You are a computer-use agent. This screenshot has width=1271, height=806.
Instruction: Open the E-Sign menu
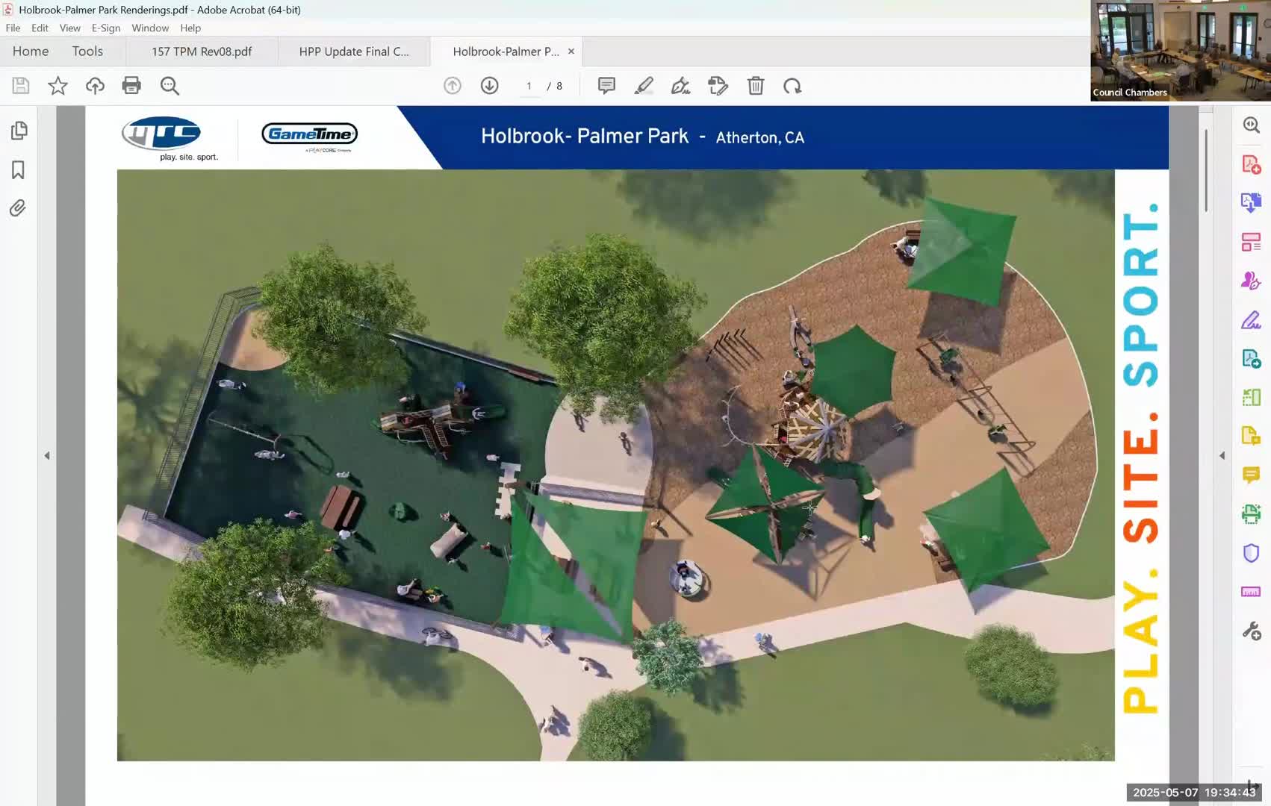(x=105, y=28)
